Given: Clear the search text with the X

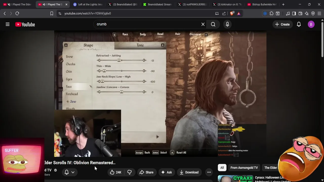Looking at the screenshot, I should [203, 24].
